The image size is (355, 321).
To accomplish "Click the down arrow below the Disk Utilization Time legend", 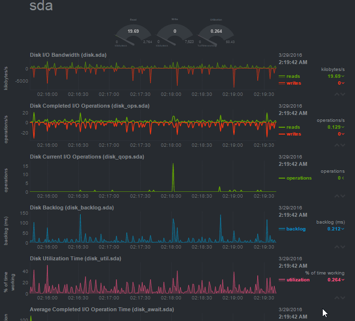I will pos(342,297).
